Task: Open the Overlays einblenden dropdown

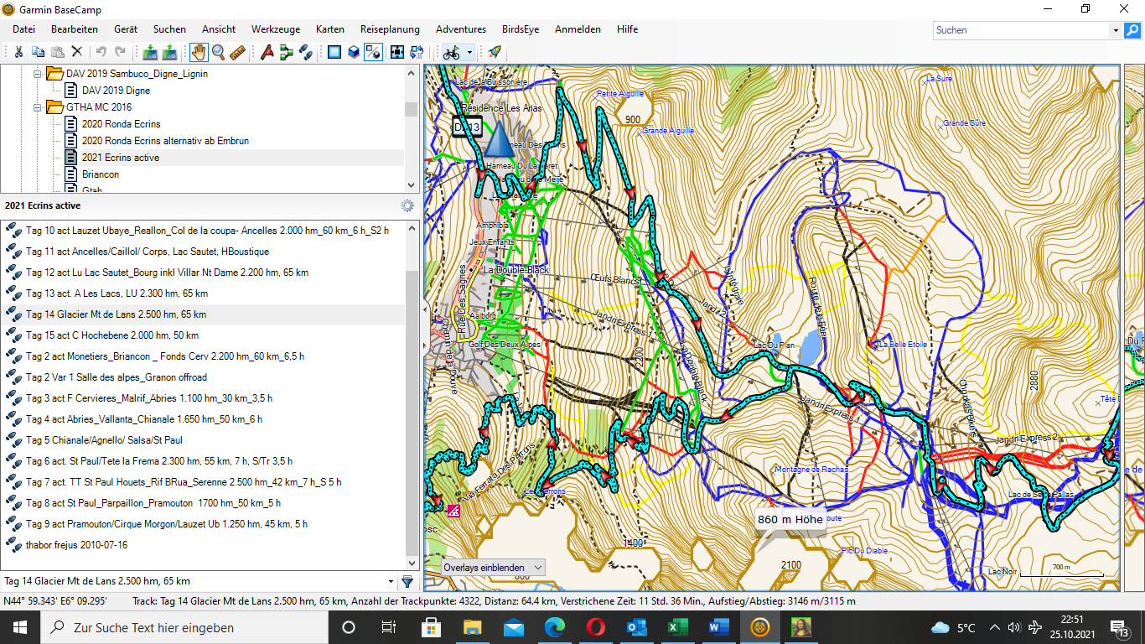Action: click(493, 568)
